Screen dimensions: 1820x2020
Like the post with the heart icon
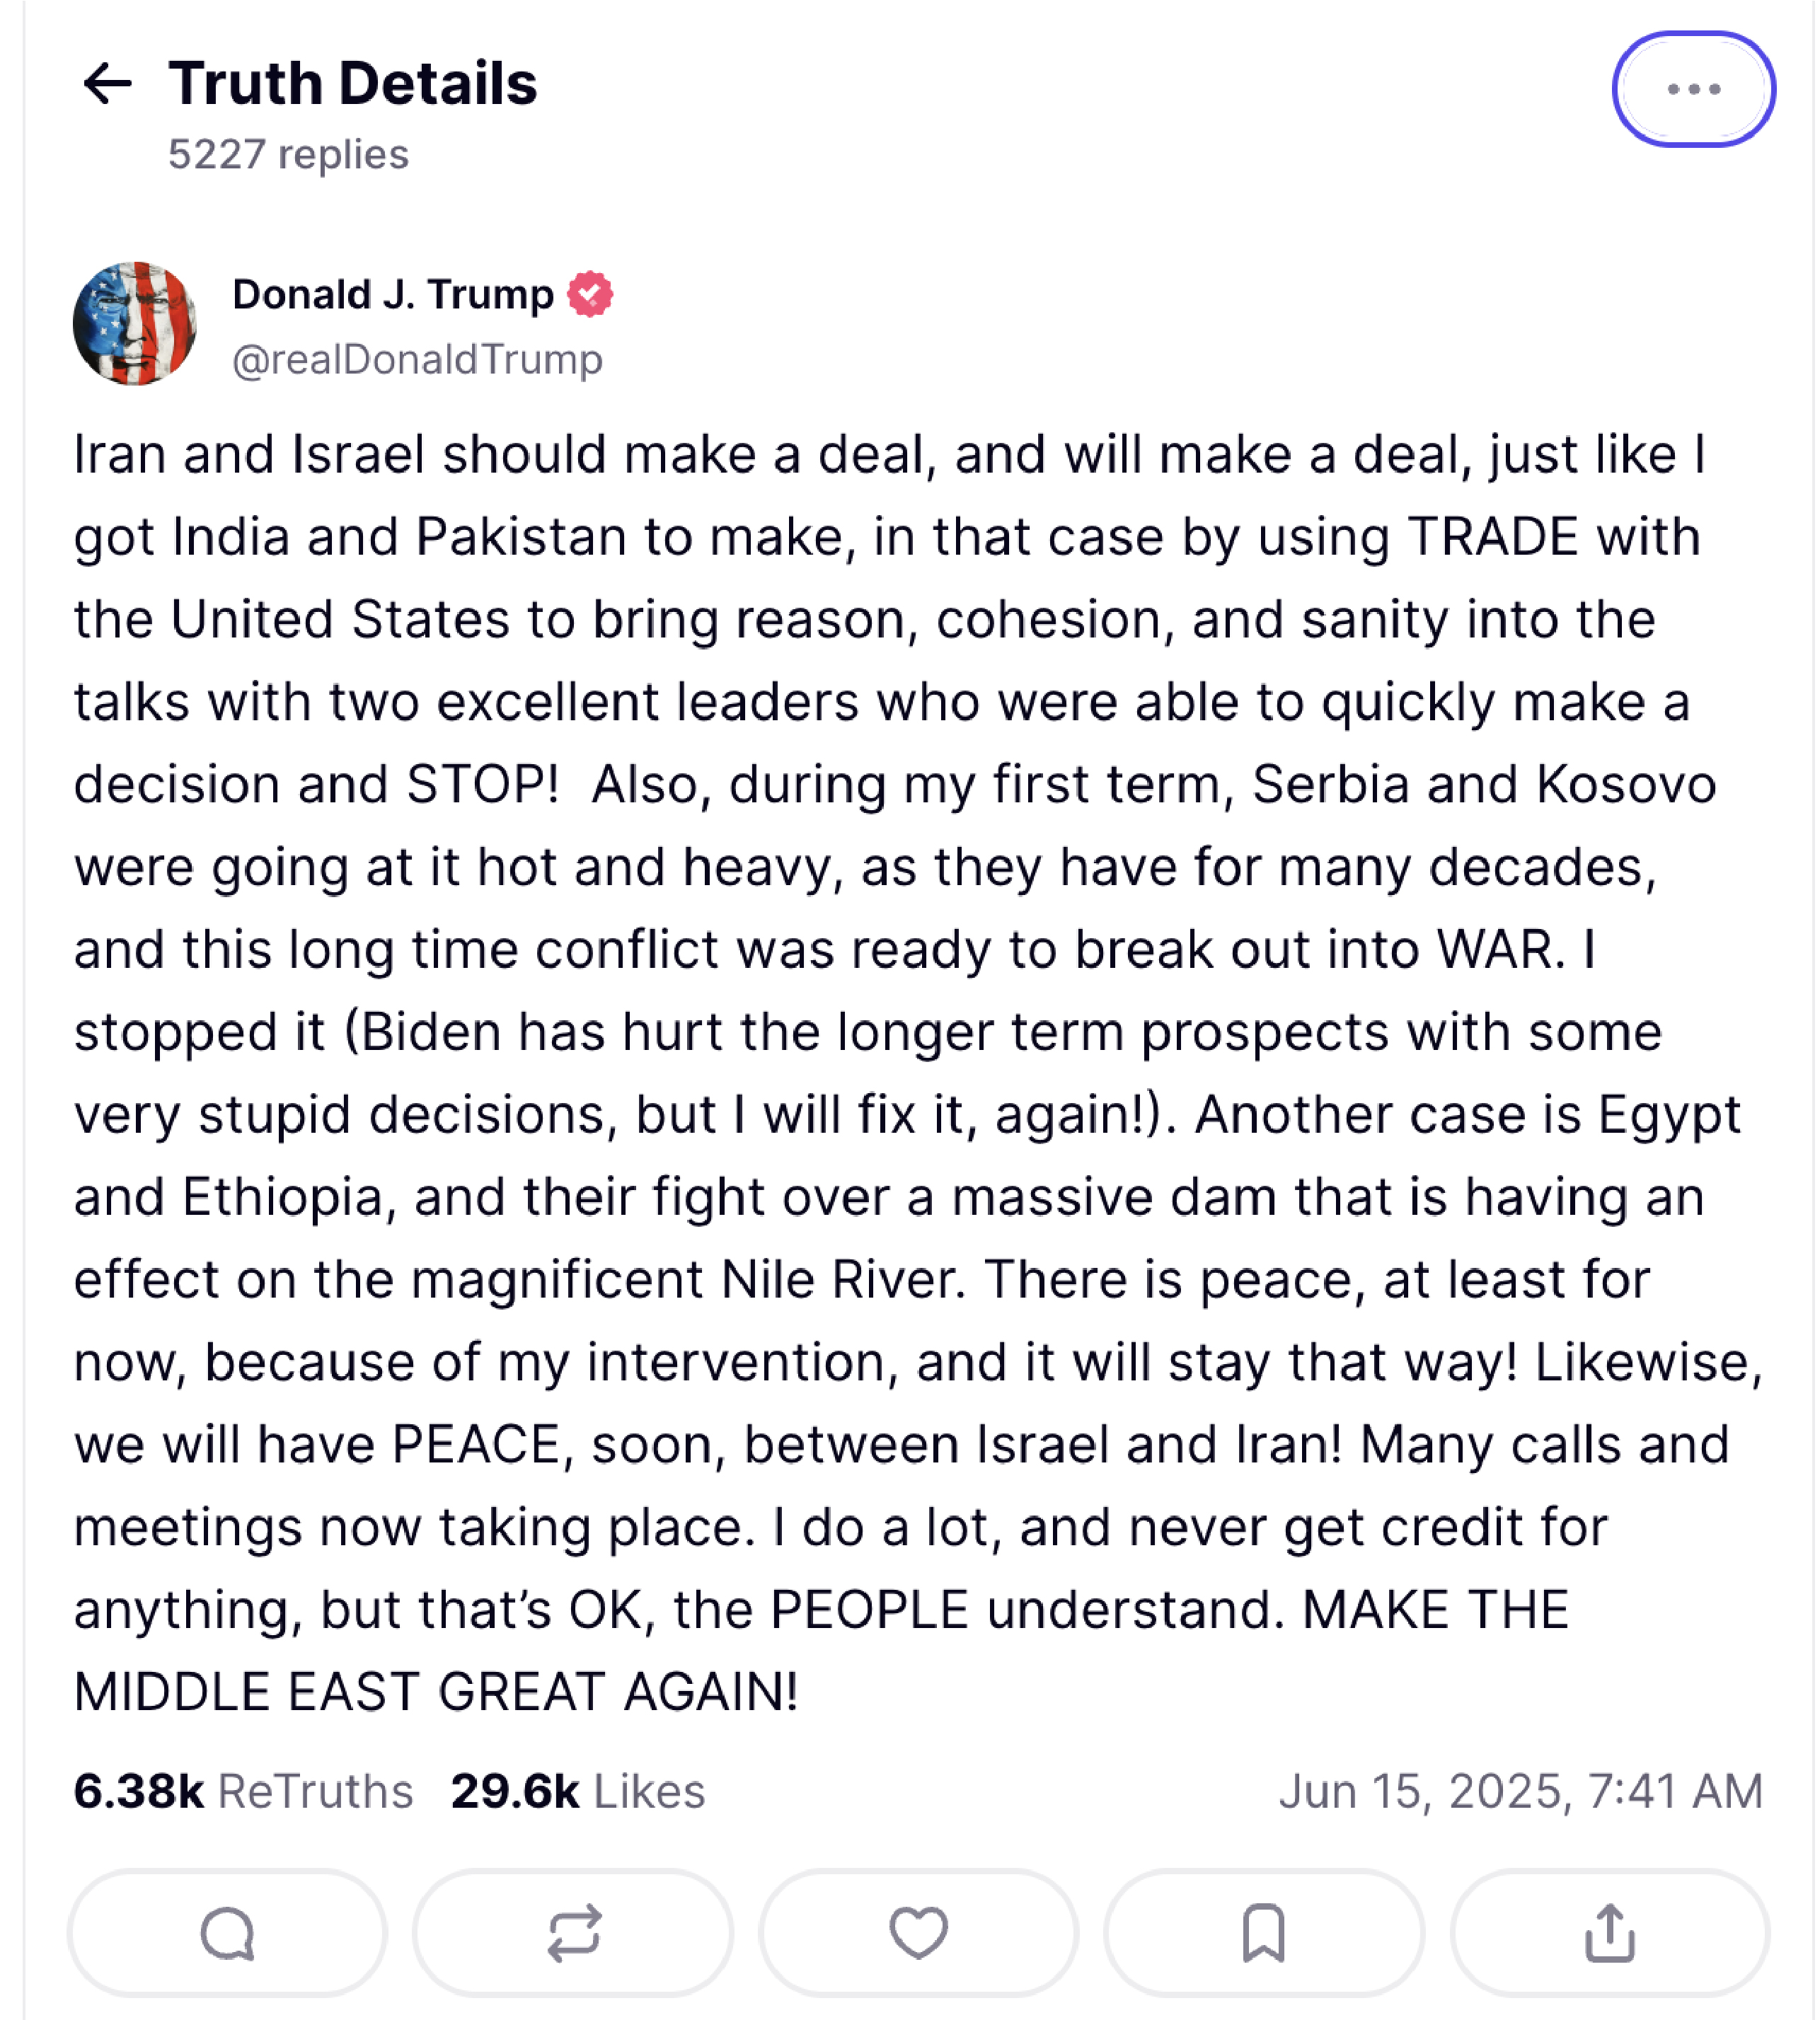(x=918, y=1932)
